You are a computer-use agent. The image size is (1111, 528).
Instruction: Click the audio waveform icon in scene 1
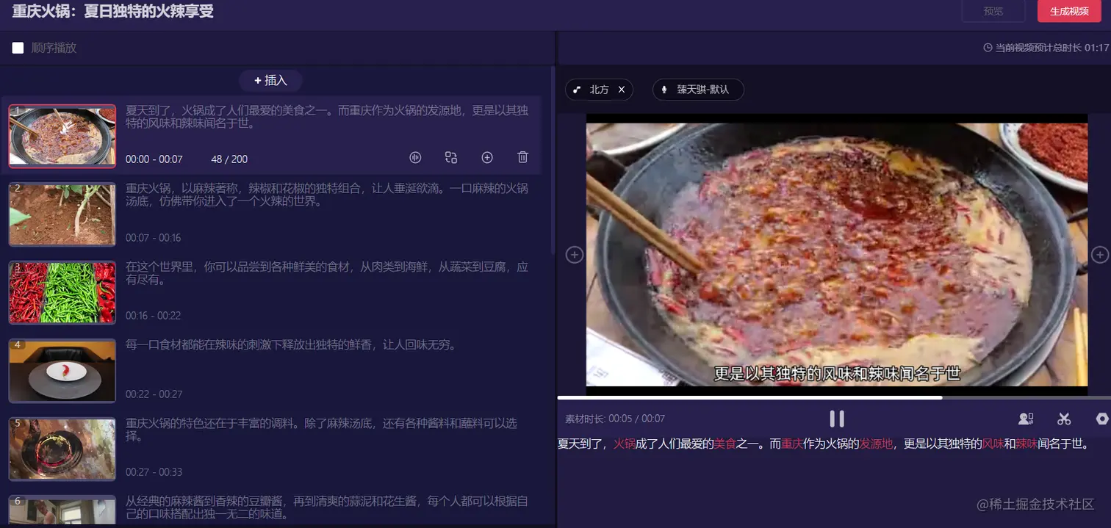(x=415, y=157)
